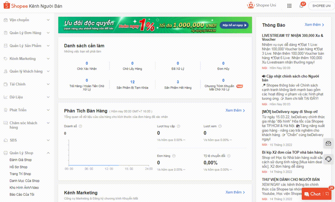Open Danh Mục Của Shop submenu item
This screenshot has width=335, height=202.
tap(24, 181)
